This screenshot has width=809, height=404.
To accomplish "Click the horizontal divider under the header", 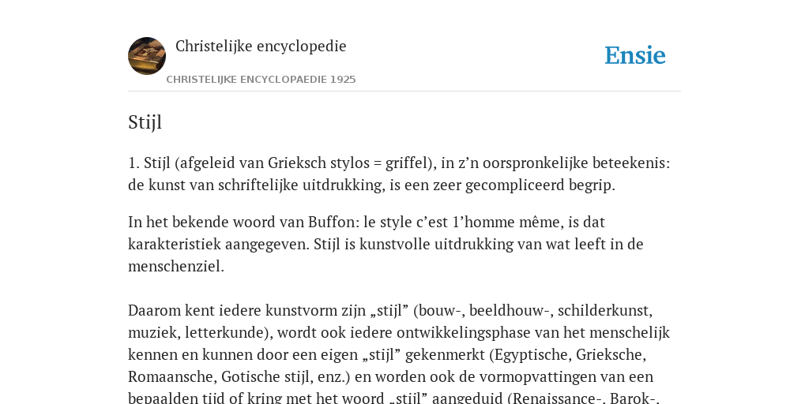I will [x=404, y=92].
